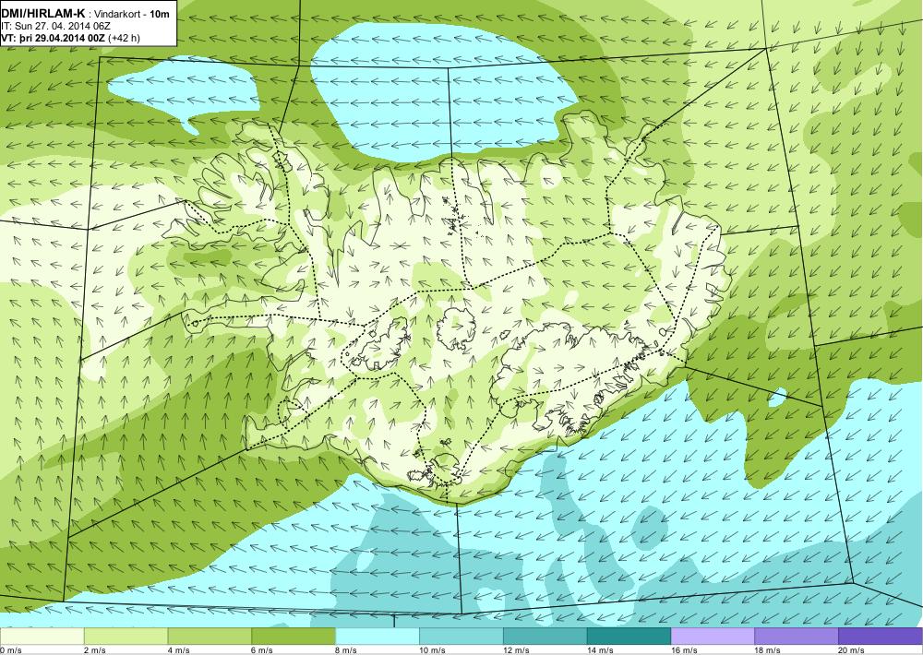Click the "16 m/s" legend label

click(x=684, y=650)
